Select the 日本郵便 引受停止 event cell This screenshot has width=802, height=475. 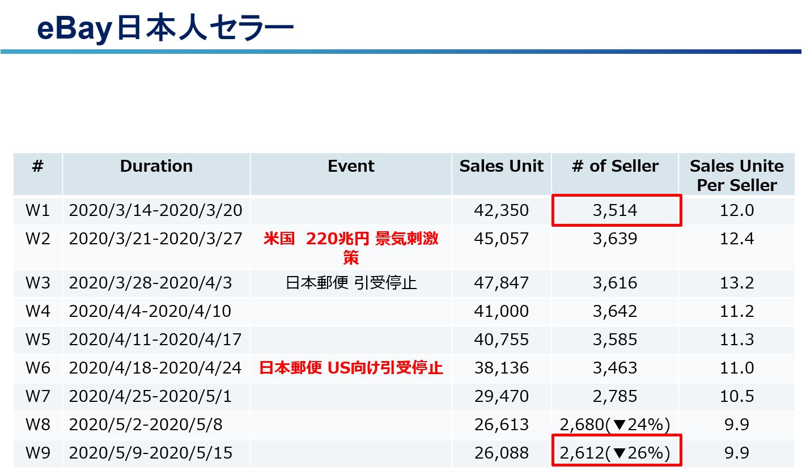coord(351,283)
